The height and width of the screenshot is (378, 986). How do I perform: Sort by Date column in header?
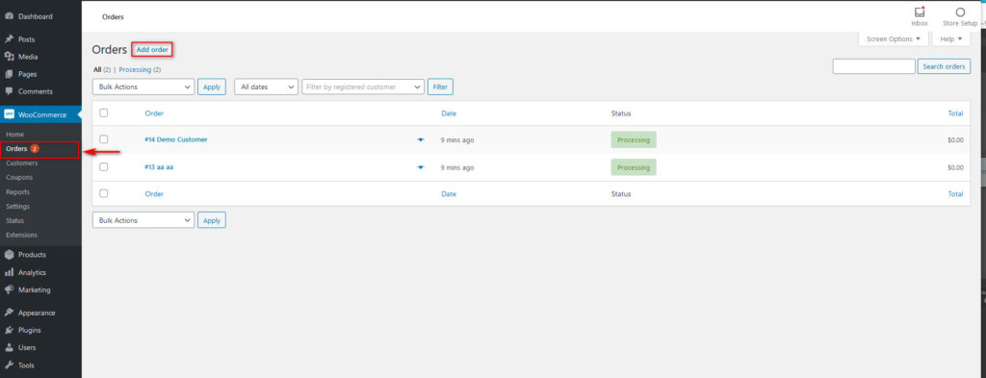[449, 113]
